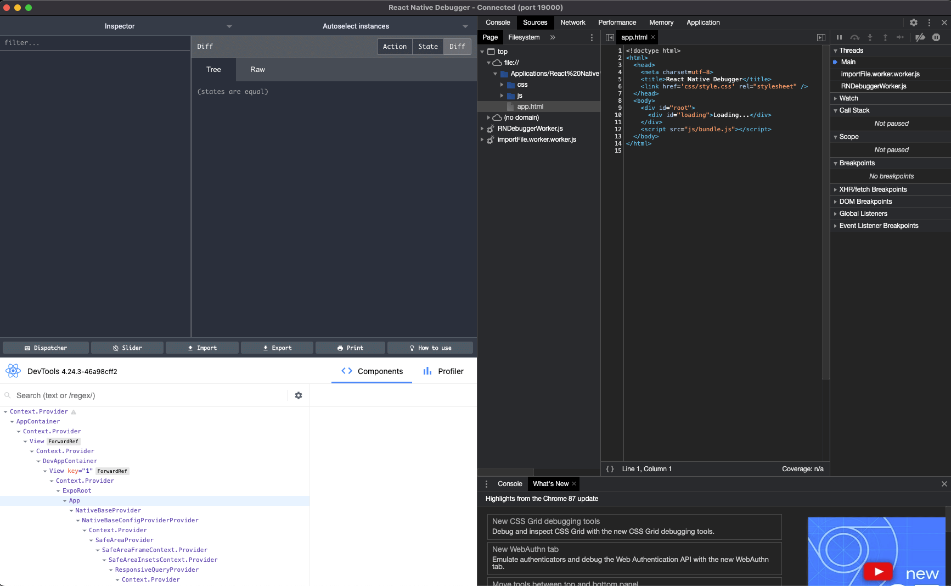Close the What's New drawer tab
This screenshot has height=586, width=951.
coord(574,484)
